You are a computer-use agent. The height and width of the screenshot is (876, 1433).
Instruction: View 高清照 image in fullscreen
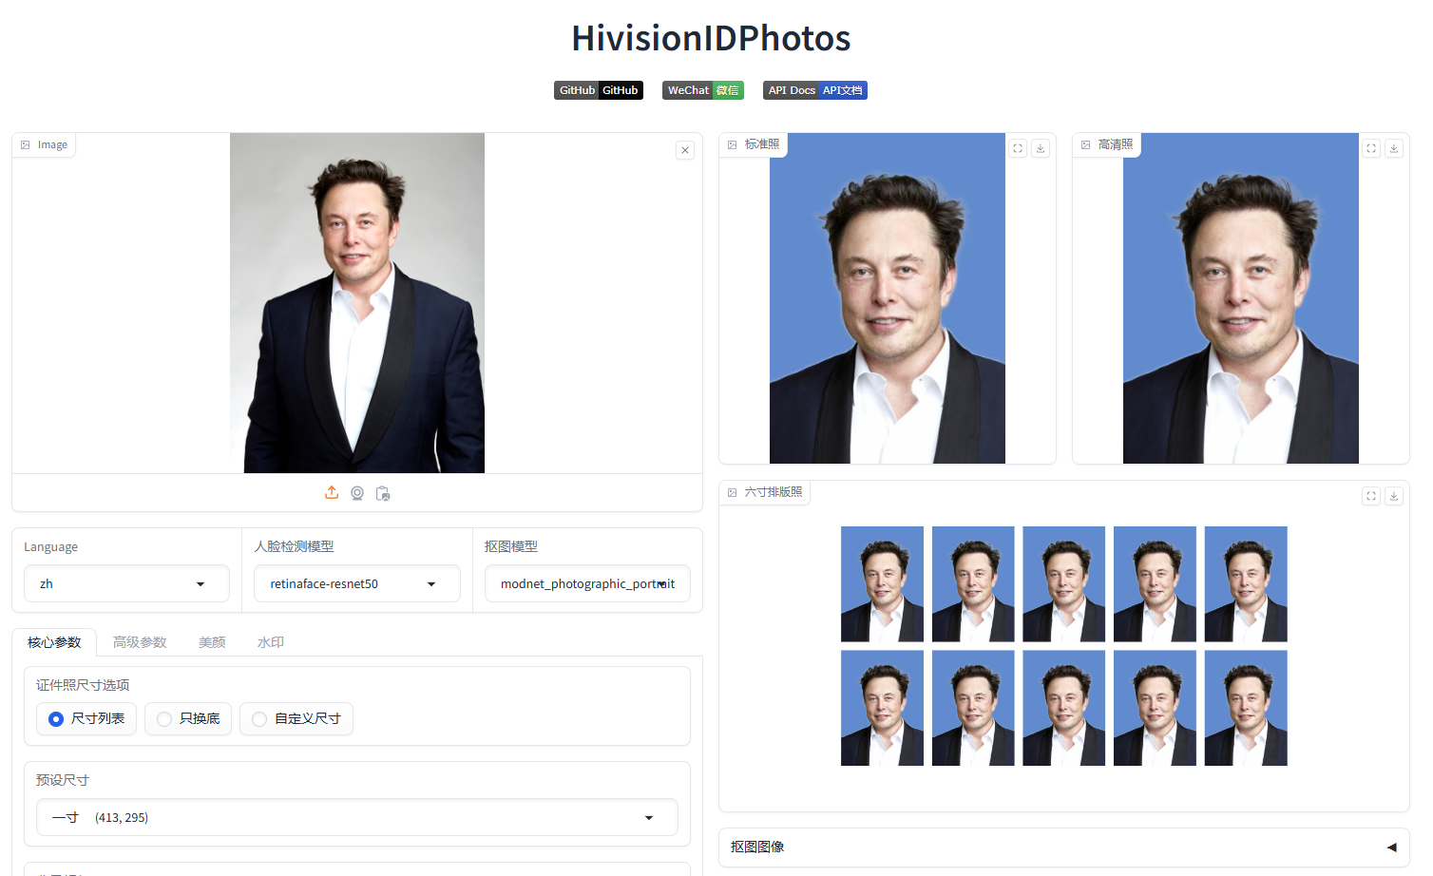point(1371,148)
